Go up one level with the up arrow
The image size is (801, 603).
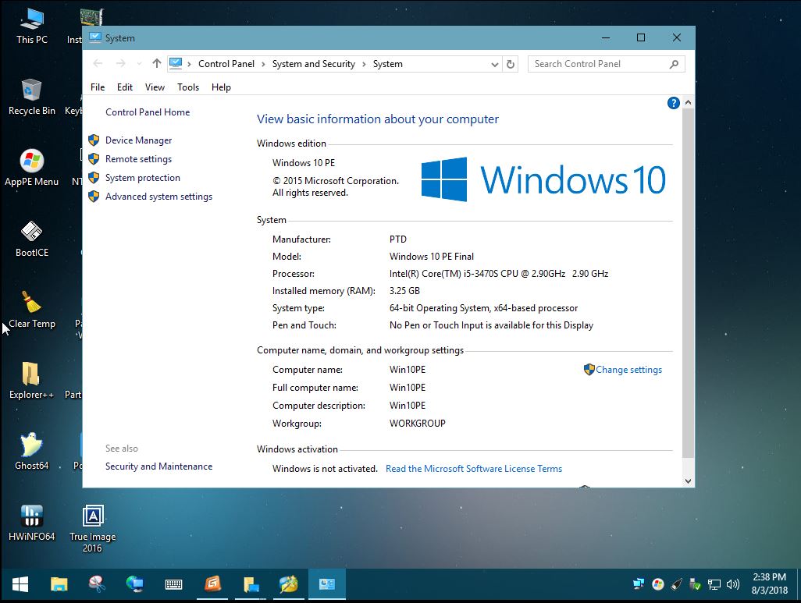(x=157, y=64)
